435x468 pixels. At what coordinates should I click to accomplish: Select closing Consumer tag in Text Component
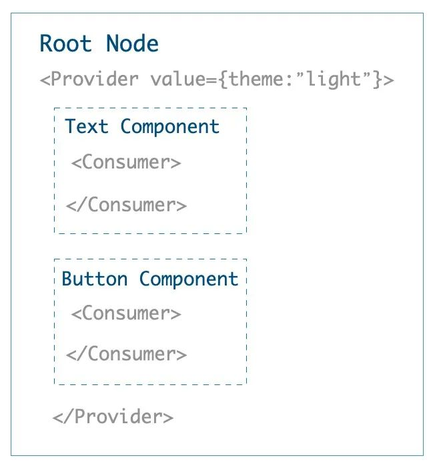[x=126, y=205]
